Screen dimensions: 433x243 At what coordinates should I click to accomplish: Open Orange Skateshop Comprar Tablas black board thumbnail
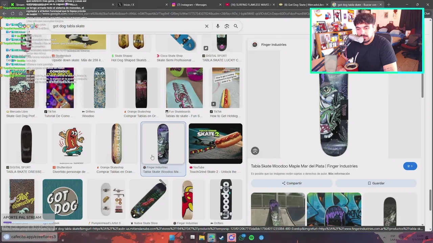pos(141,88)
